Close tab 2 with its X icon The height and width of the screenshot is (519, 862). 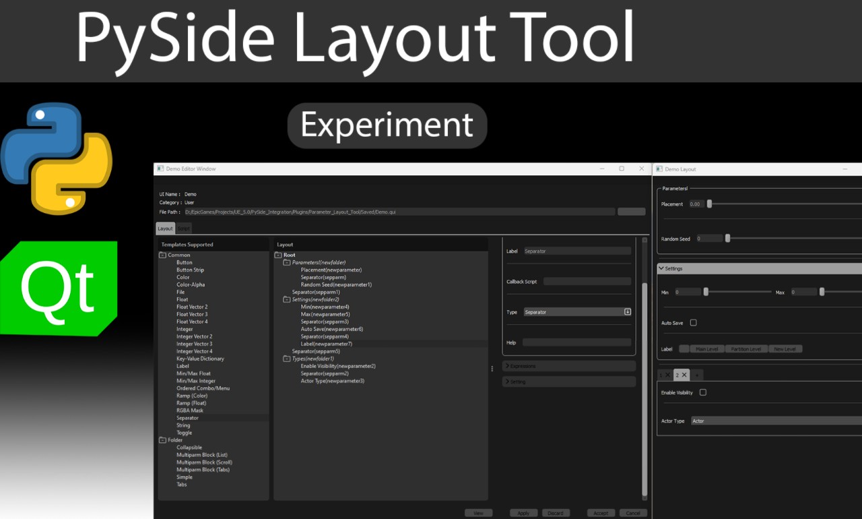684,375
